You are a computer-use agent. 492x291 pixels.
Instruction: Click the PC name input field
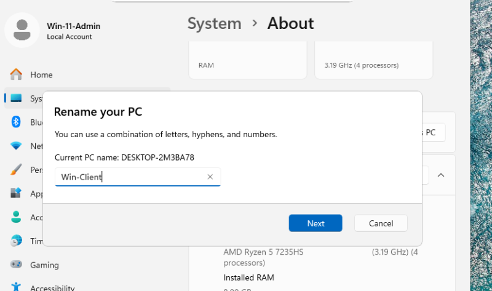(129, 177)
